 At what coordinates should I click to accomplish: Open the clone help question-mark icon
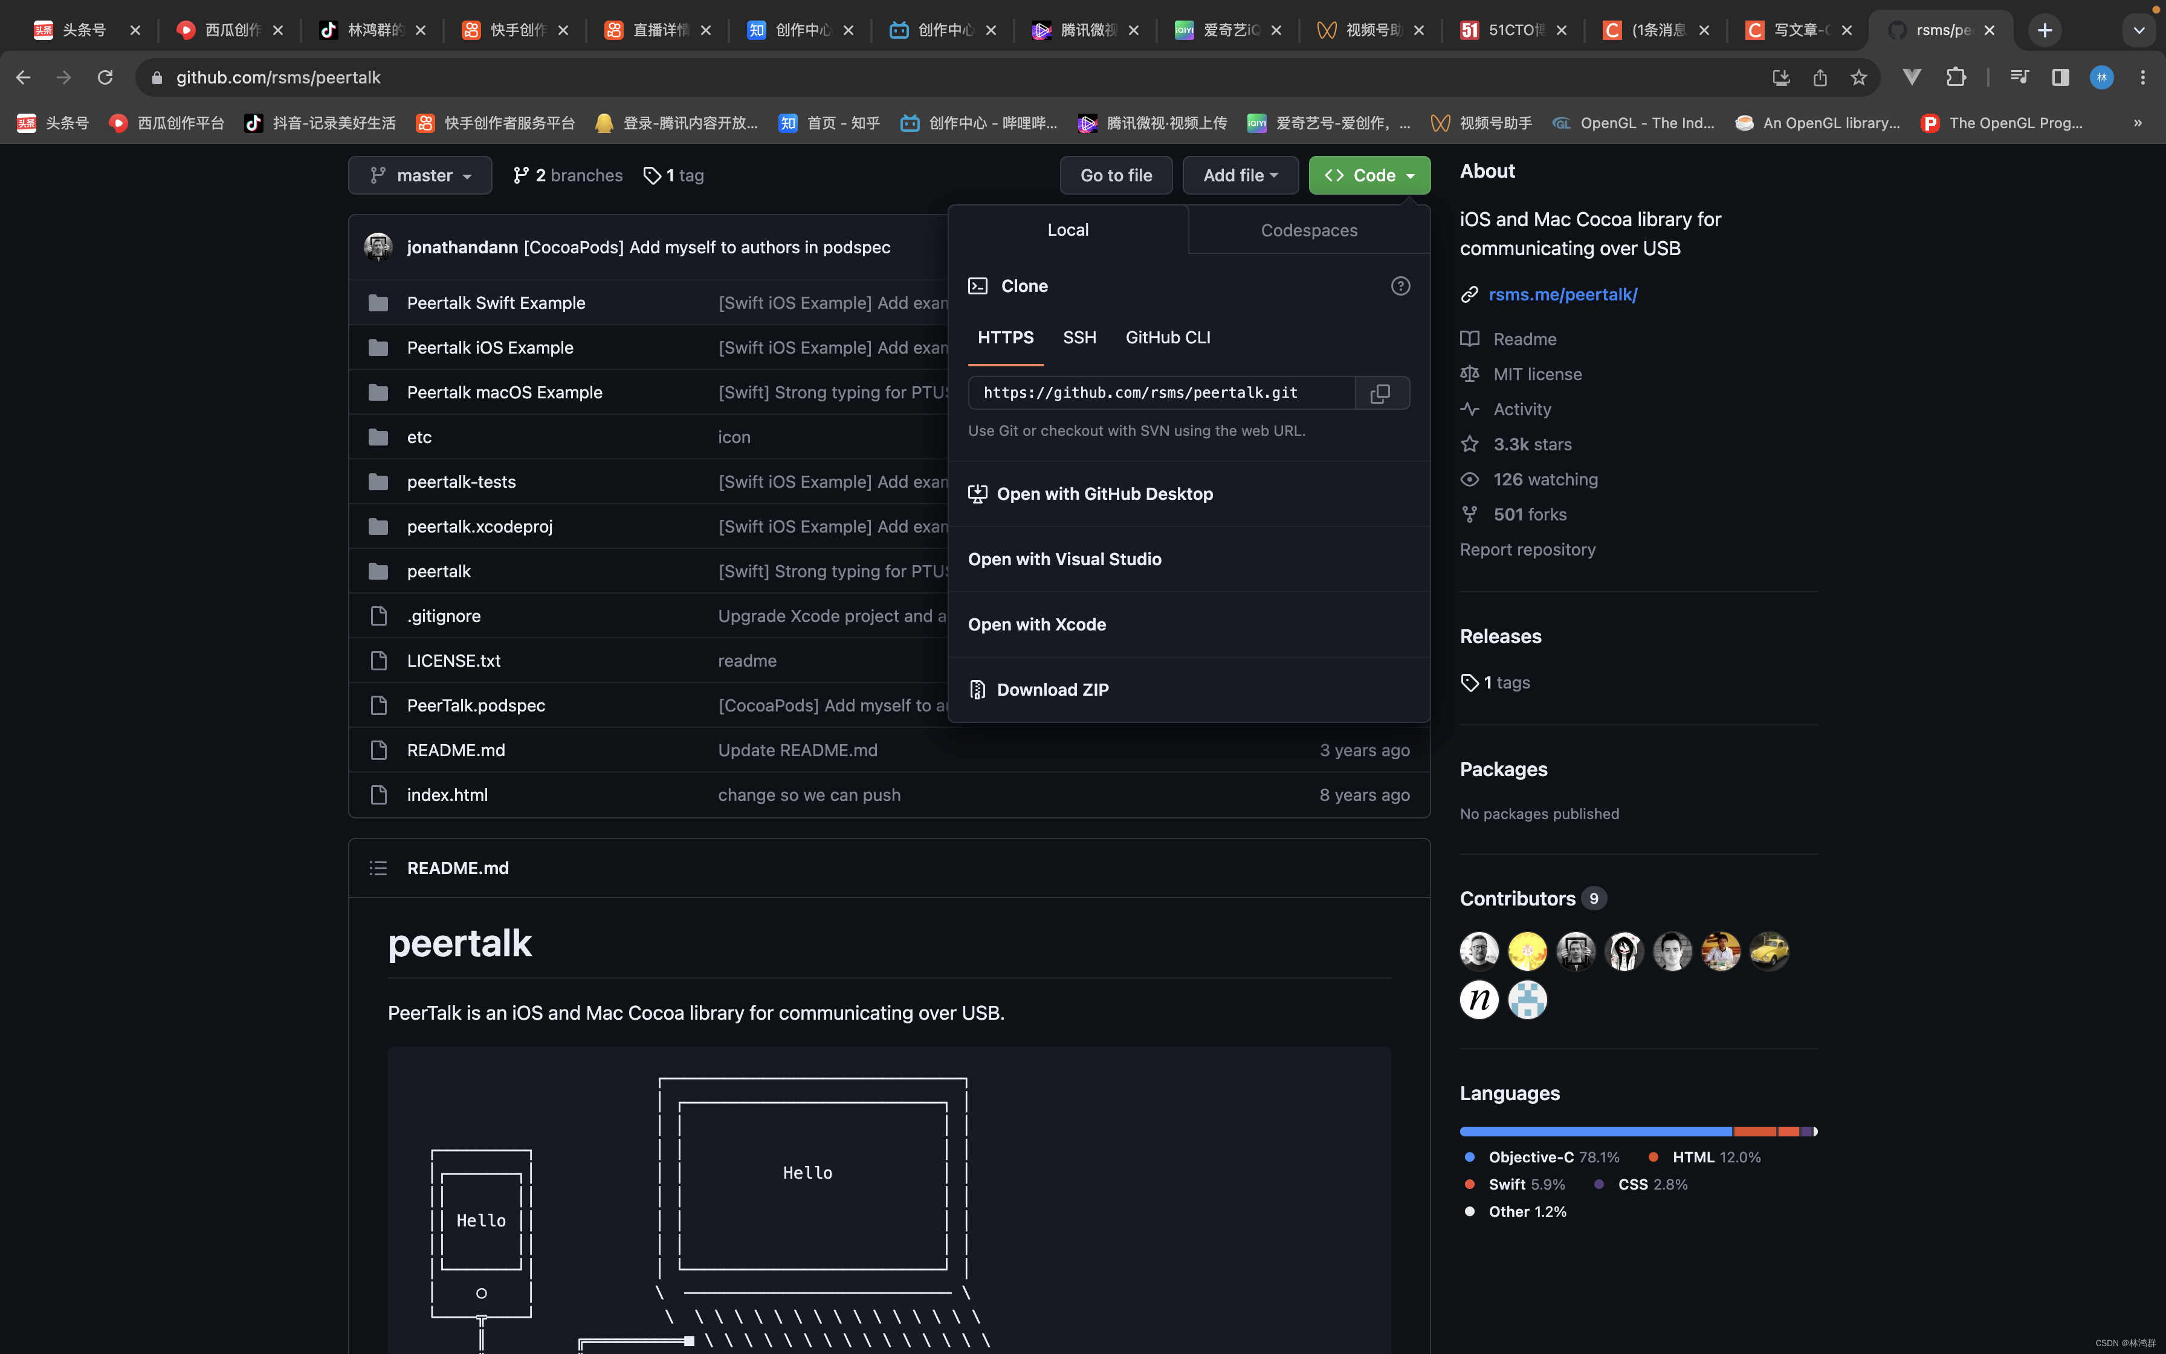click(x=1400, y=286)
